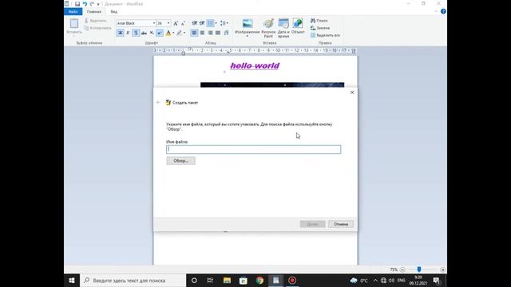Open the Arial Black font family dropdown
Viewport: 511px width, 287px height.
click(x=154, y=23)
